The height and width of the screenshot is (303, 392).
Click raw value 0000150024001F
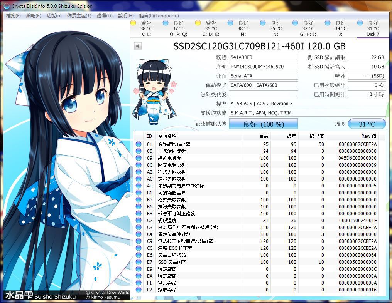[358, 221]
